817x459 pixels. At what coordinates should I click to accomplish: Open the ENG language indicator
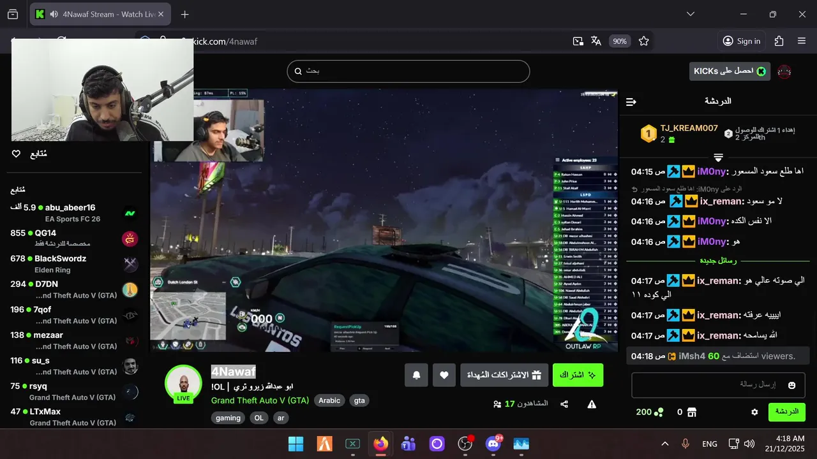pos(709,444)
